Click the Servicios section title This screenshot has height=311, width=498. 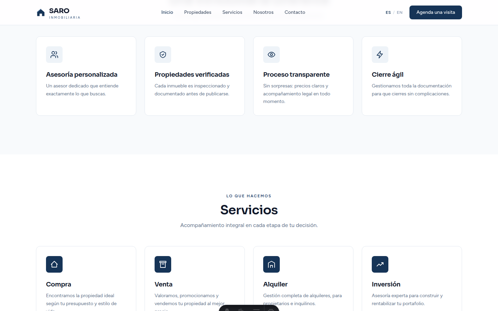(249, 210)
